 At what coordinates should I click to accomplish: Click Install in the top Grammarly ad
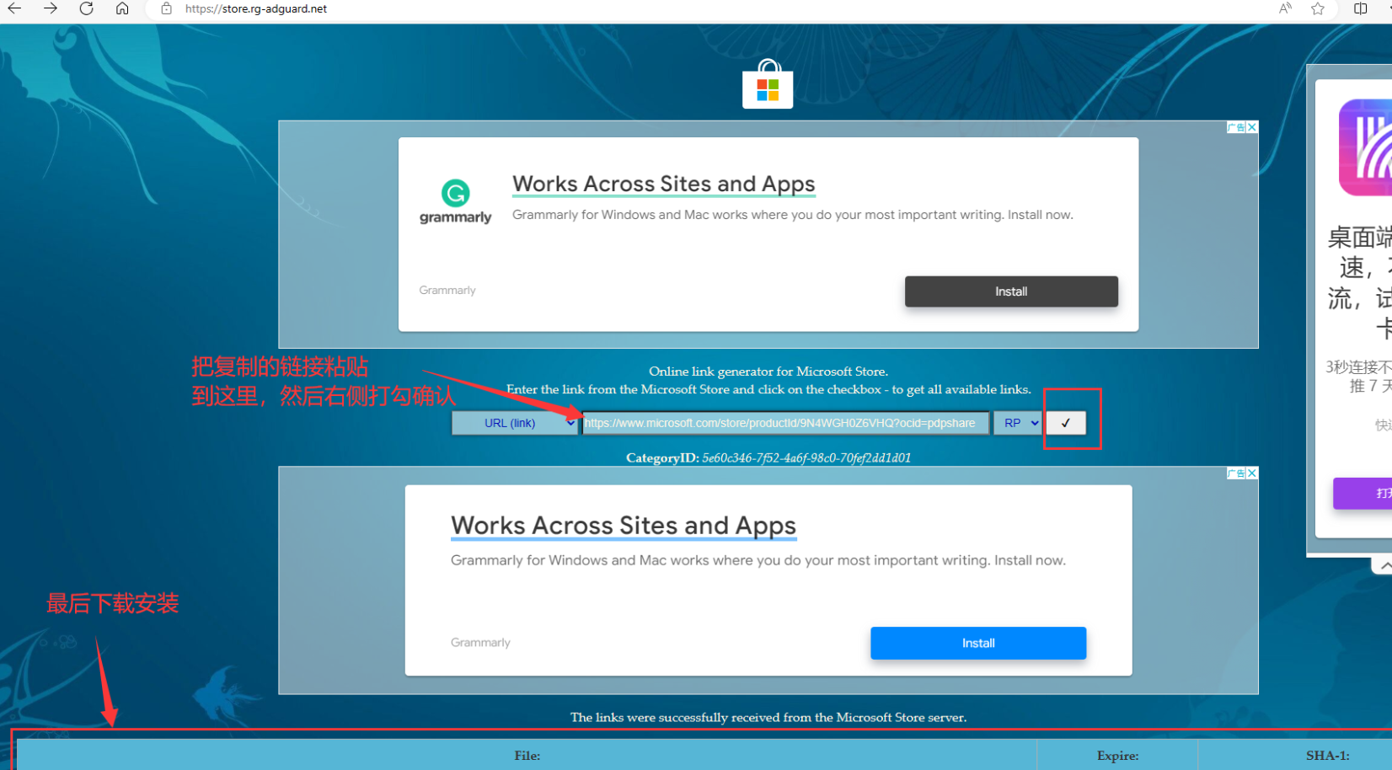pyautogui.click(x=1010, y=291)
